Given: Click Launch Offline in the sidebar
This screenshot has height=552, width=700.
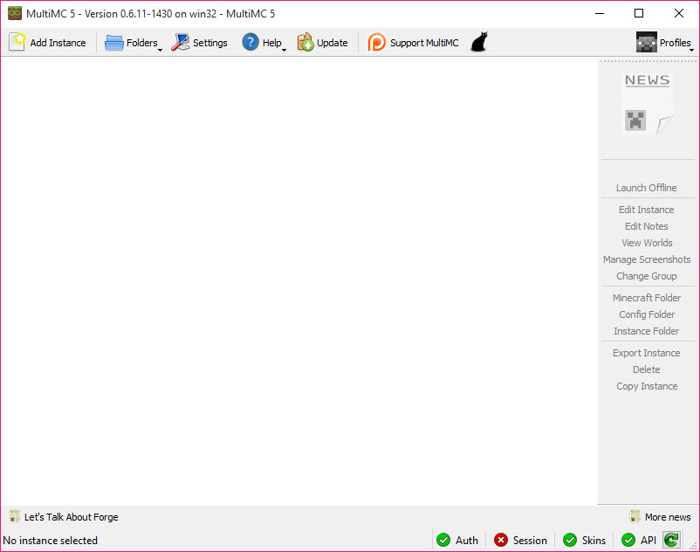Looking at the screenshot, I should [647, 188].
